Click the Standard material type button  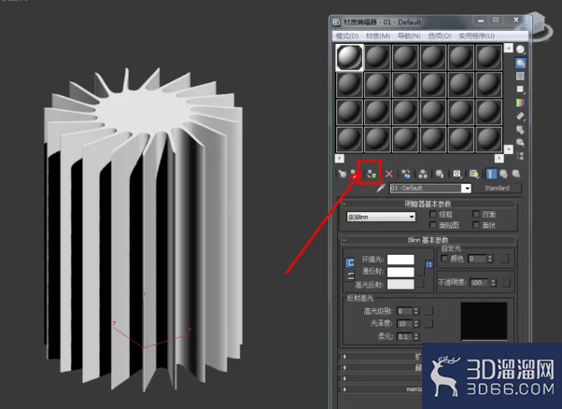pyautogui.click(x=498, y=189)
